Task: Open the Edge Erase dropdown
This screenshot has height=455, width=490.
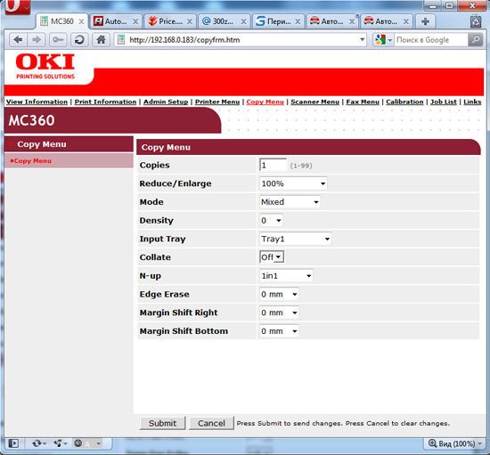Action: pos(279,294)
